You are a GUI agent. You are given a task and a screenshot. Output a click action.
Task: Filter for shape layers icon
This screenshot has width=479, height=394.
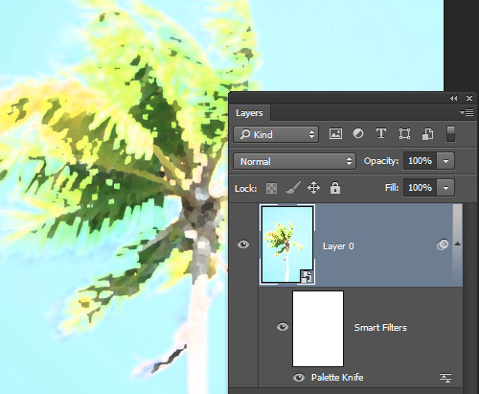404,133
